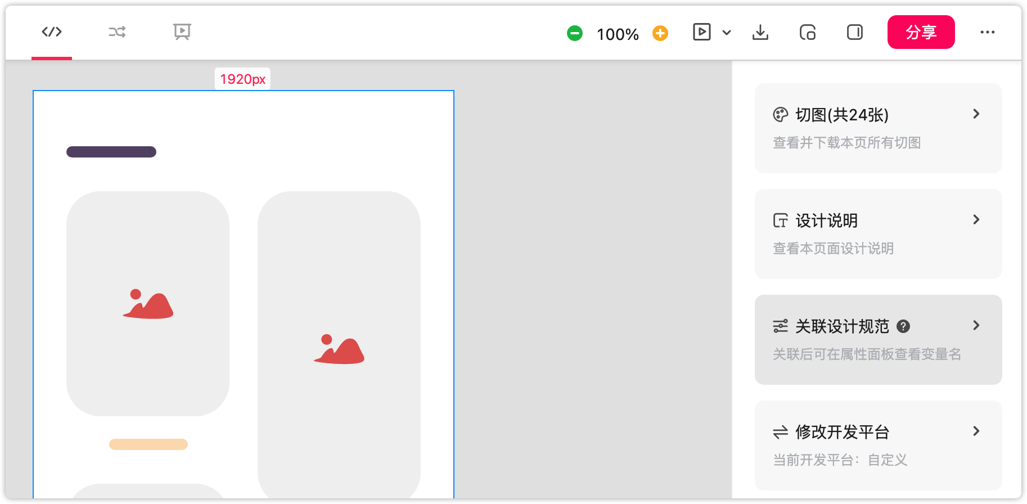This screenshot has height=504, width=1027.
Task: Toggle the right sidebar panel icon
Action: click(x=855, y=33)
